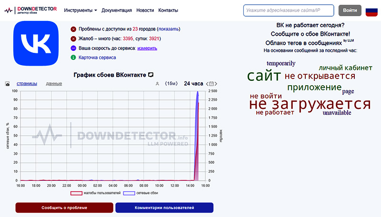Go to the previous period with the left chevron
The width and height of the screenshot is (381, 217).
207,84
